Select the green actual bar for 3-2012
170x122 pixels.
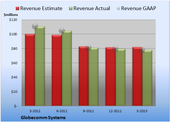(40, 66)
